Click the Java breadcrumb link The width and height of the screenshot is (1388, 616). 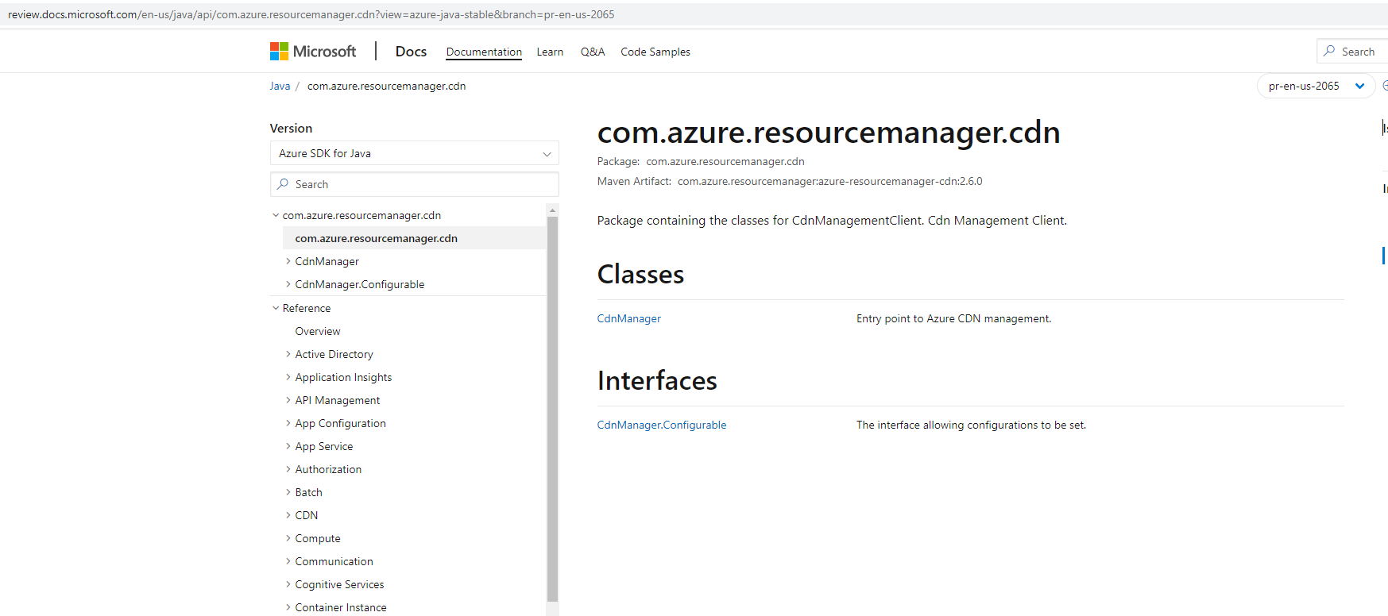point(280,86)
